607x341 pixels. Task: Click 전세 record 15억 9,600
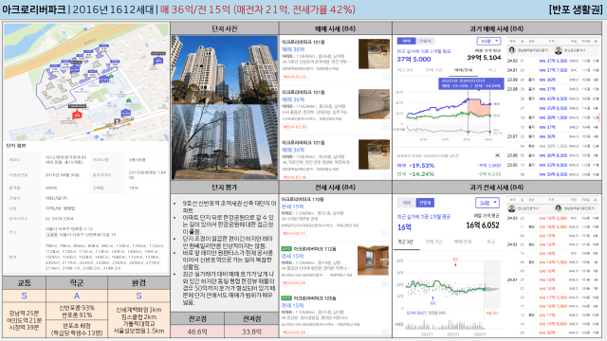(553, 324)
